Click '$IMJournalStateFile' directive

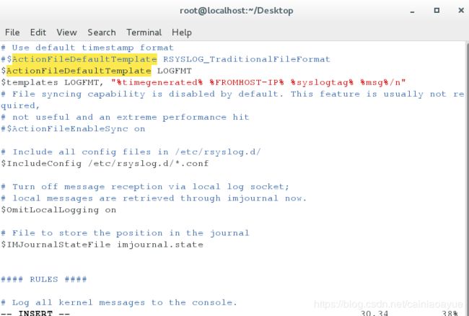56,245
